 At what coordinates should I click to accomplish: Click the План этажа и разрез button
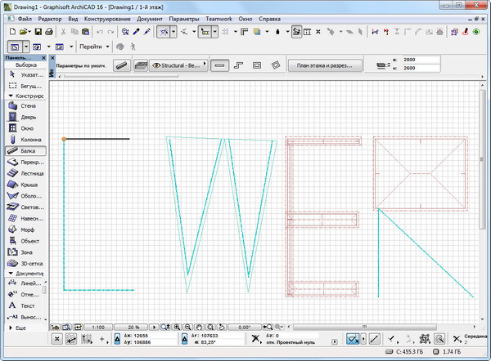(327, 65)
